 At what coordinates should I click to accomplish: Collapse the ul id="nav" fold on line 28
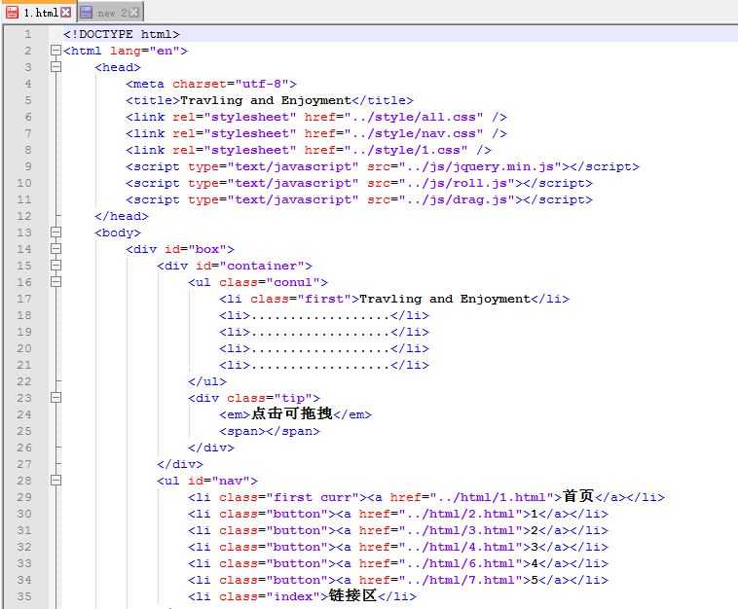pyautogui.click(x=55, y=481)
